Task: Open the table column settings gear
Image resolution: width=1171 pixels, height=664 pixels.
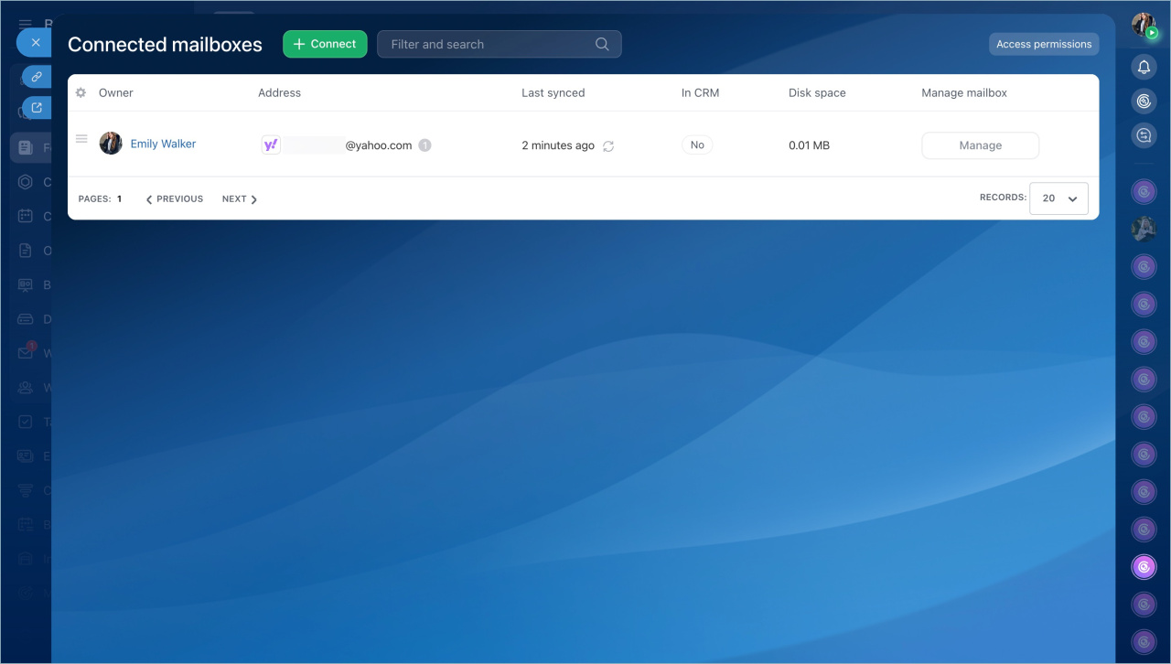Action: coord(81,93)
